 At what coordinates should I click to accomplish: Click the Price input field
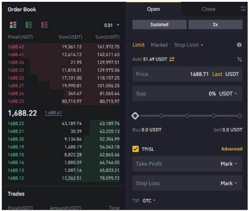(187, 74)
